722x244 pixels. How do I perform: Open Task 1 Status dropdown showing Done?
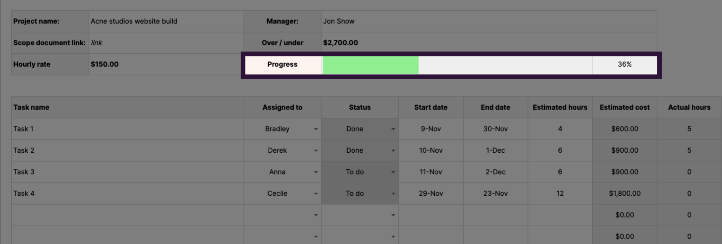tap(393, 129)
